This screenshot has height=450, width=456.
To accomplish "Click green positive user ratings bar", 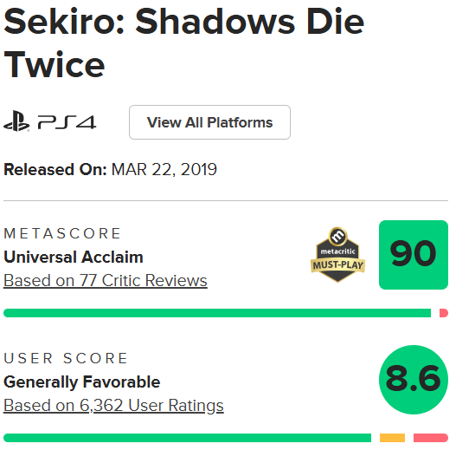I will point(187,438).
